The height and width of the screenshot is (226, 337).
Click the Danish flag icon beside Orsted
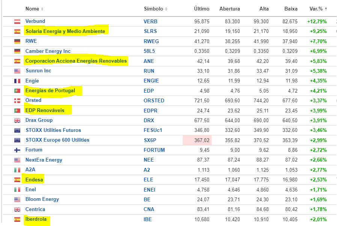(x=17, y=100)
